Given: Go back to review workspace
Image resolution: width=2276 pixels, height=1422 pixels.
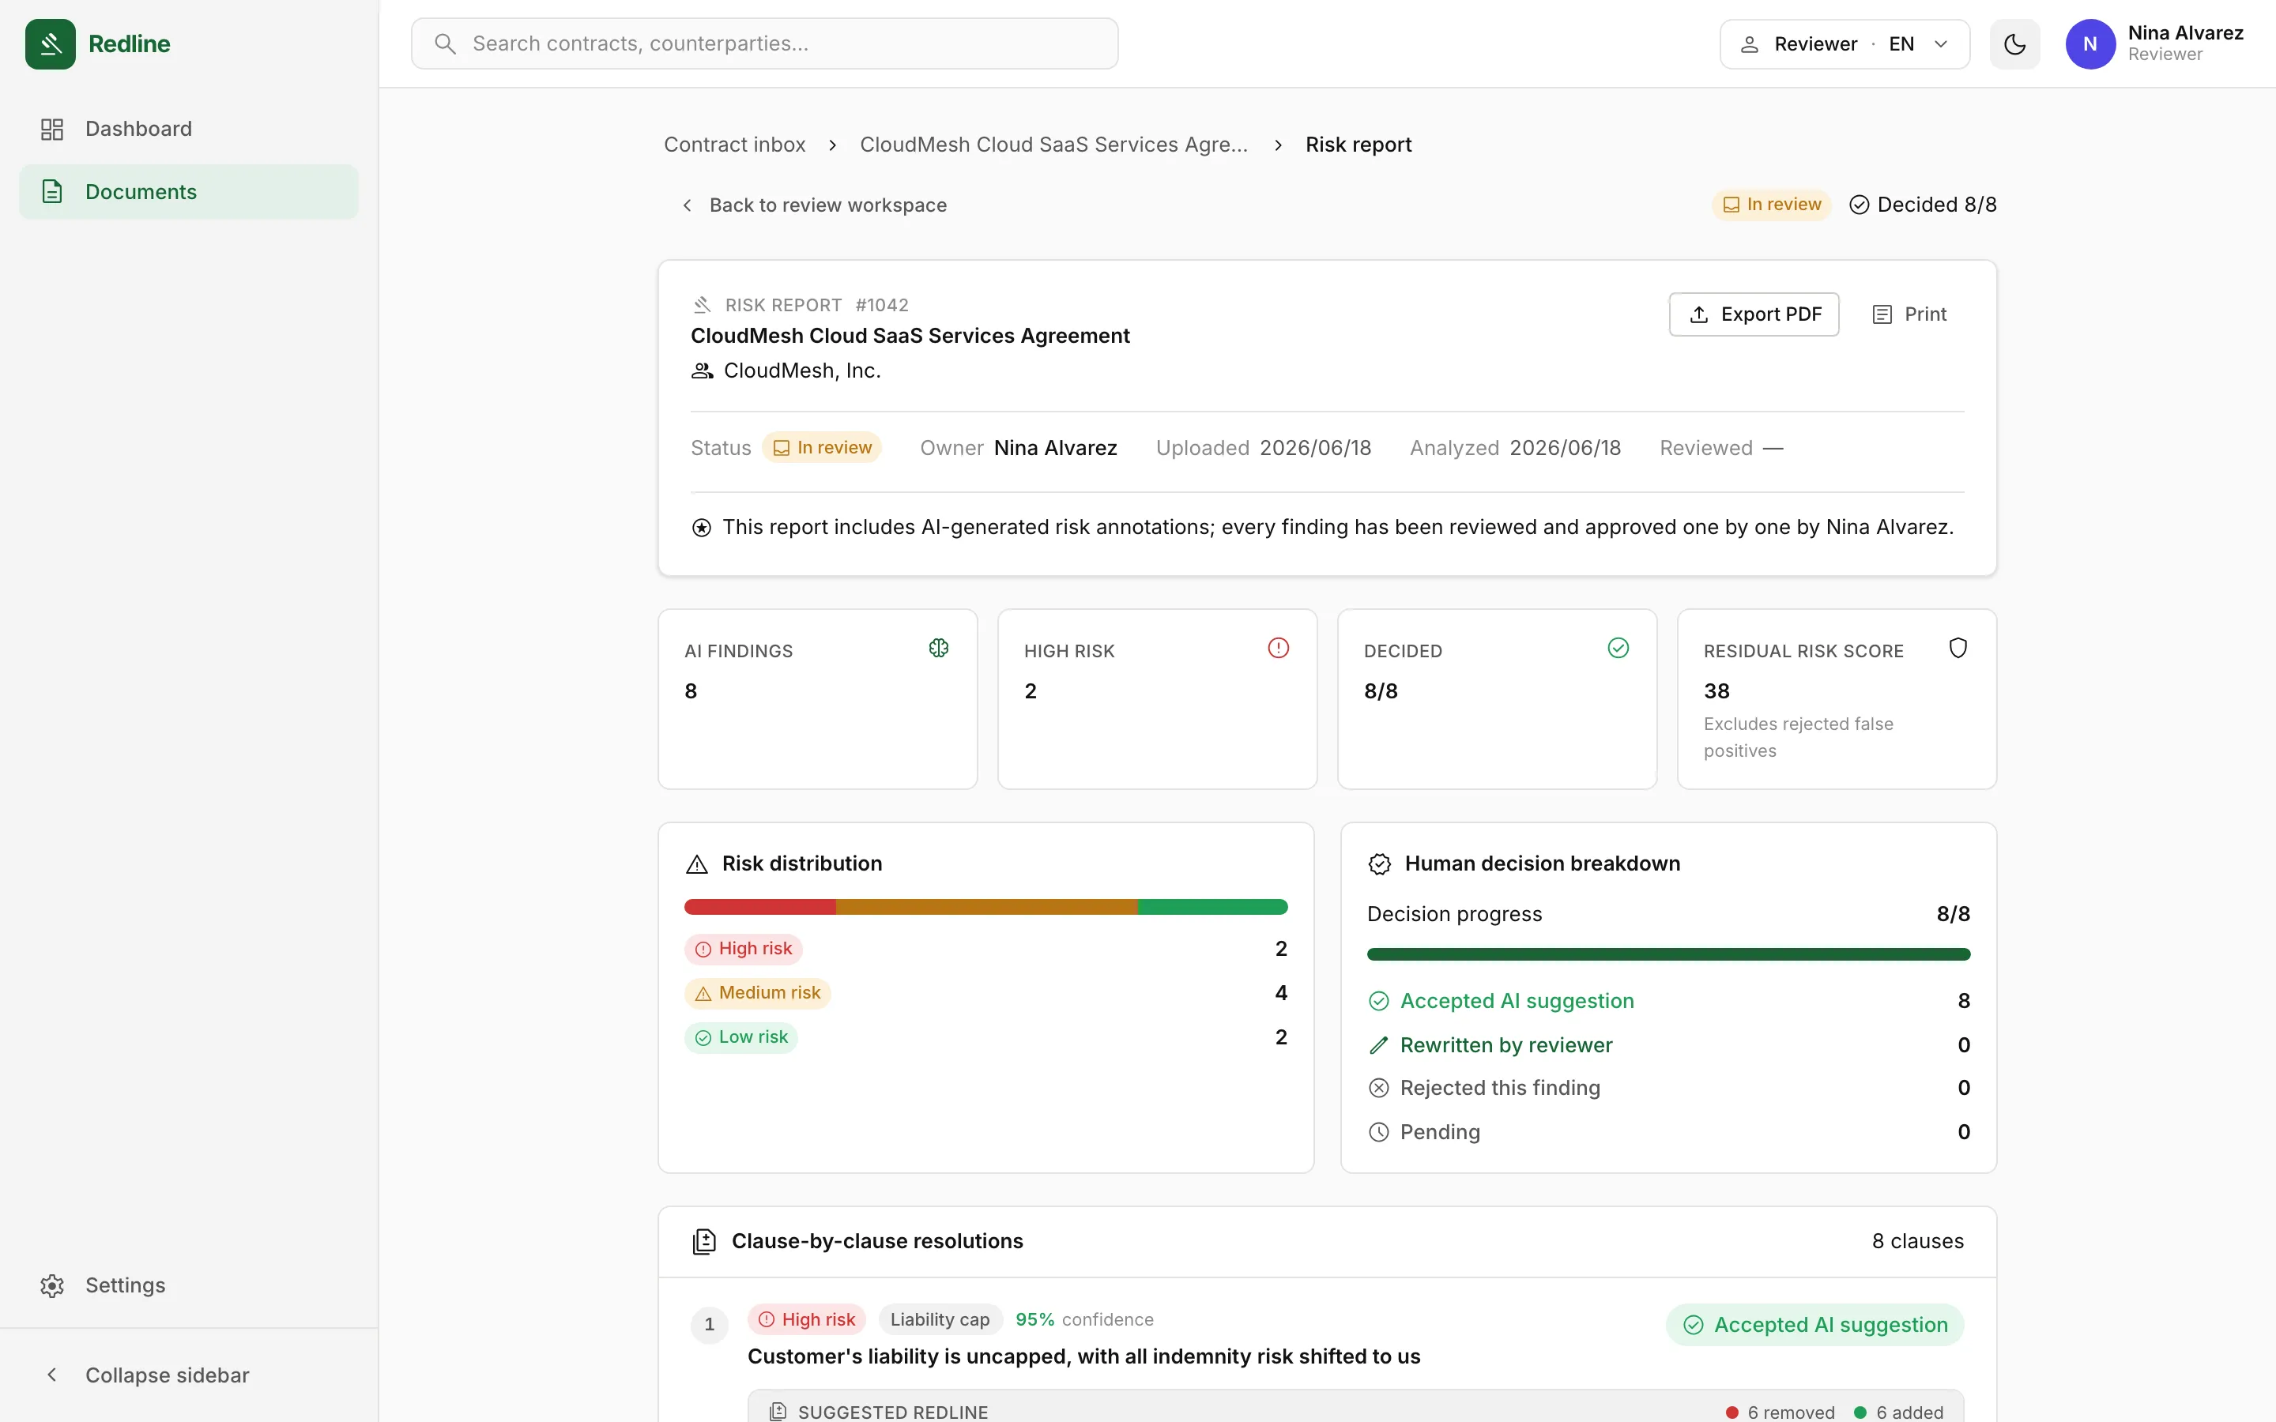Looking at the screenshot, I should click(x=815, y=205).
